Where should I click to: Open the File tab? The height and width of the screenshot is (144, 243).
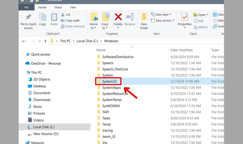pyautogui.click(x=26, y=7)
